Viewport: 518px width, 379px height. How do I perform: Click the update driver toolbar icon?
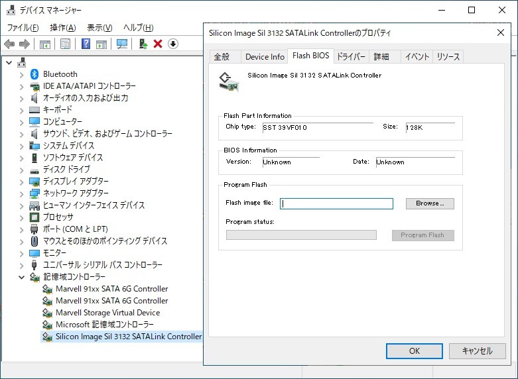coord(143,44)
